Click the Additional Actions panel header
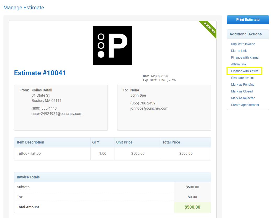Screen dimensions: 271x218 (248, 34)
